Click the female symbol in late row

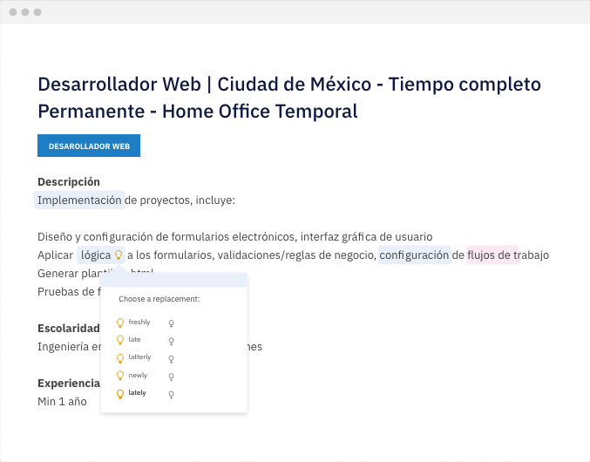(x=171, y=341)
